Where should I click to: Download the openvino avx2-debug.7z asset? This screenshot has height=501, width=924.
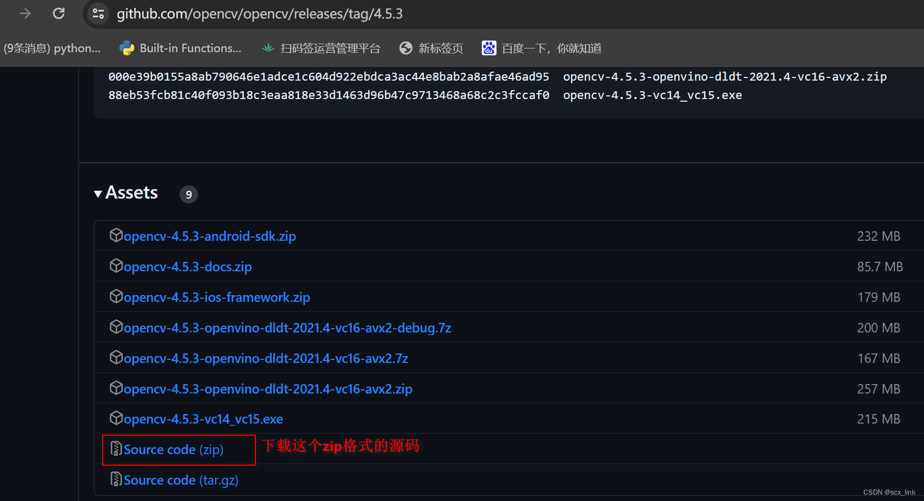click(287, 328)
